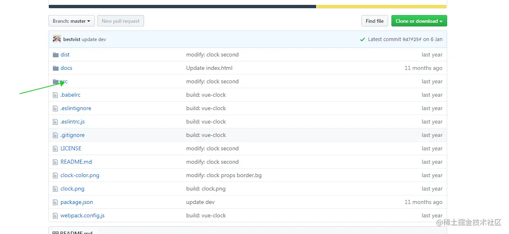Open webpack.config.js row commit message

pos(206,216)
